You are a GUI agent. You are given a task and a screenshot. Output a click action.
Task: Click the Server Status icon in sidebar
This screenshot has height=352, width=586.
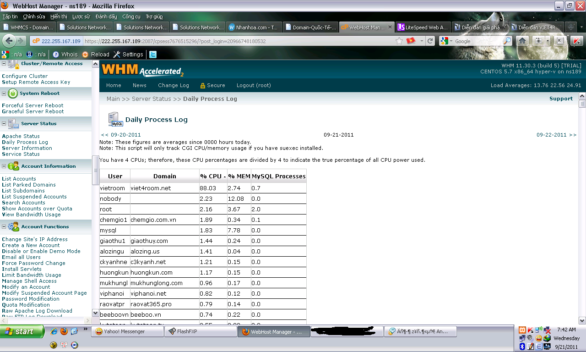pos(13,124)
